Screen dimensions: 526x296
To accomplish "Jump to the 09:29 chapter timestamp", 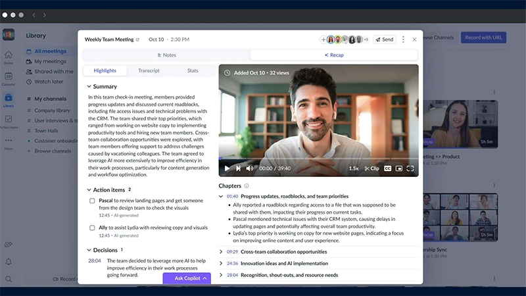I will [x=233, y=252].
